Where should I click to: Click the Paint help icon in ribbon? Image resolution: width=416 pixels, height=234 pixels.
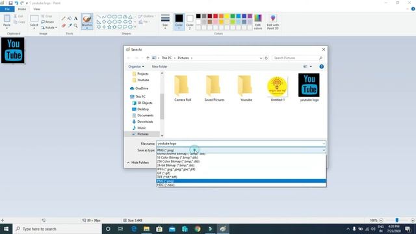click(413, 8)
